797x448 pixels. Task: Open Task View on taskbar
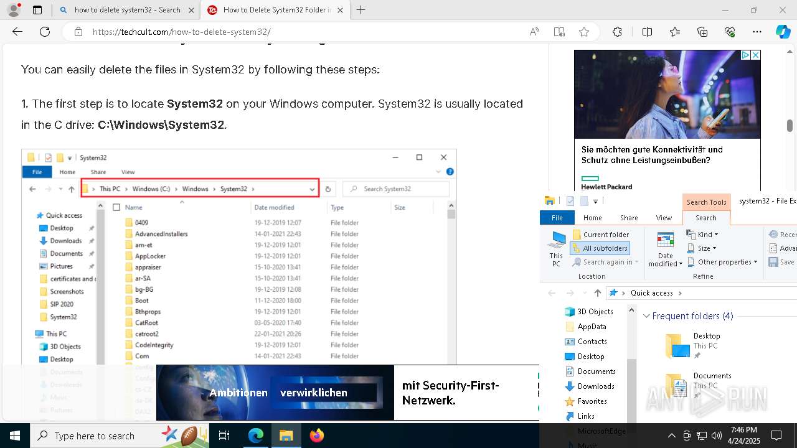click(225, 436)
